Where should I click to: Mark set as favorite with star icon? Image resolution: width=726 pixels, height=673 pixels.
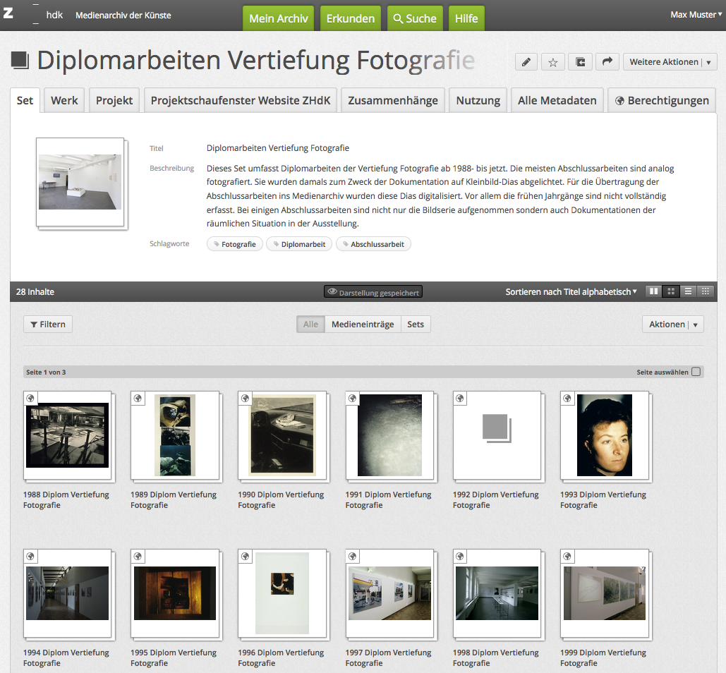click(x=552, y=62)
